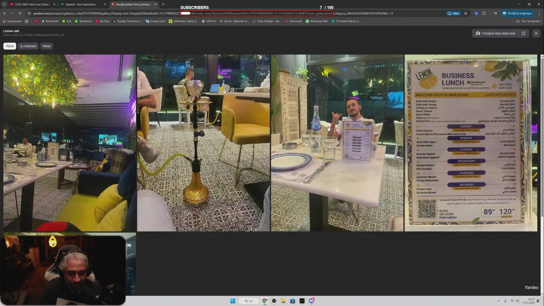Screen dimensions: 544x306
Task: Click the taskbar Ara search box
Action: coord(249,301)
